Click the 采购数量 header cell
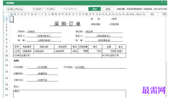 (x=83, y=47)
